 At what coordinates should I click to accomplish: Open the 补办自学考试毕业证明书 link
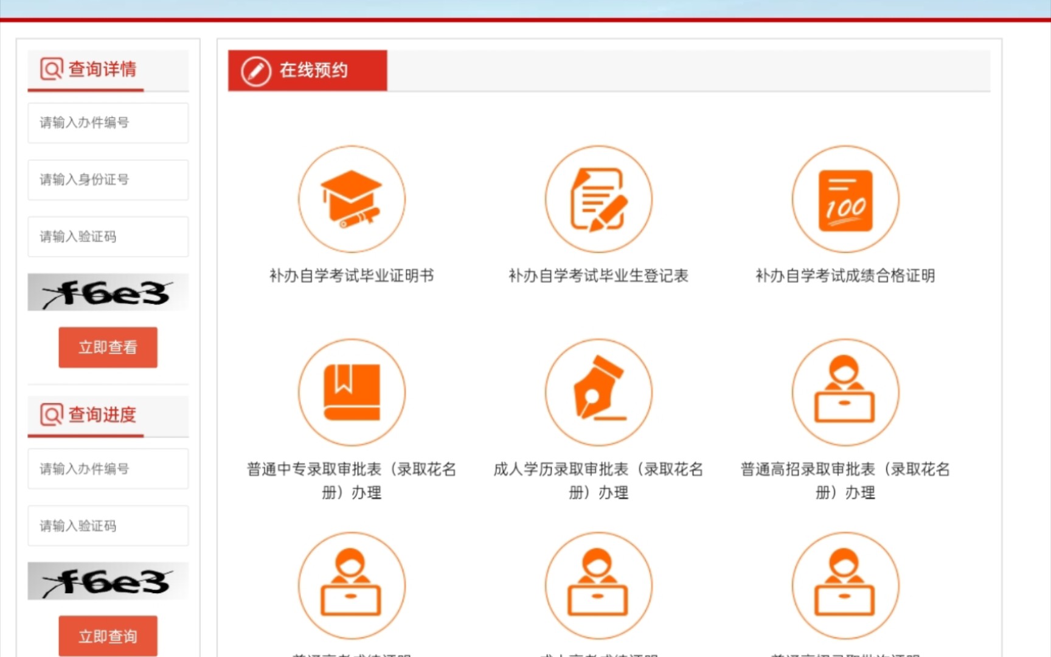pyautogui.click(x=352, y=276)
